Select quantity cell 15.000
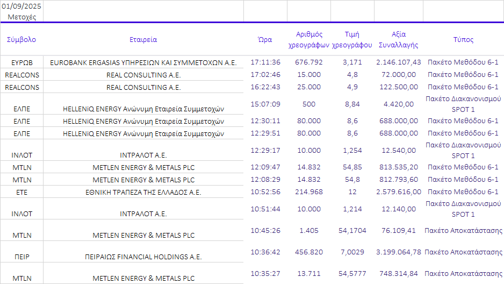The height and width of the screenshot is (284, 504). [309, 75]
